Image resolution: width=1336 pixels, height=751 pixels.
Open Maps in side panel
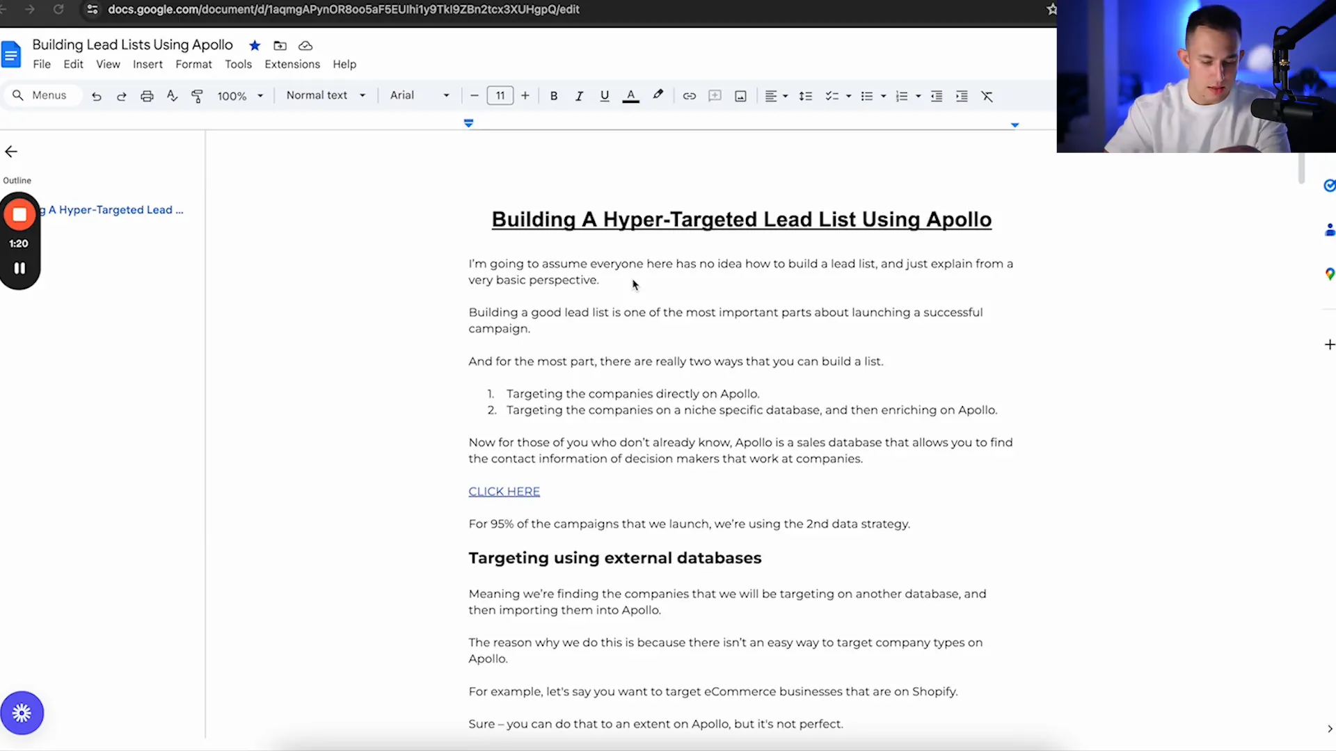(1330, 274)
